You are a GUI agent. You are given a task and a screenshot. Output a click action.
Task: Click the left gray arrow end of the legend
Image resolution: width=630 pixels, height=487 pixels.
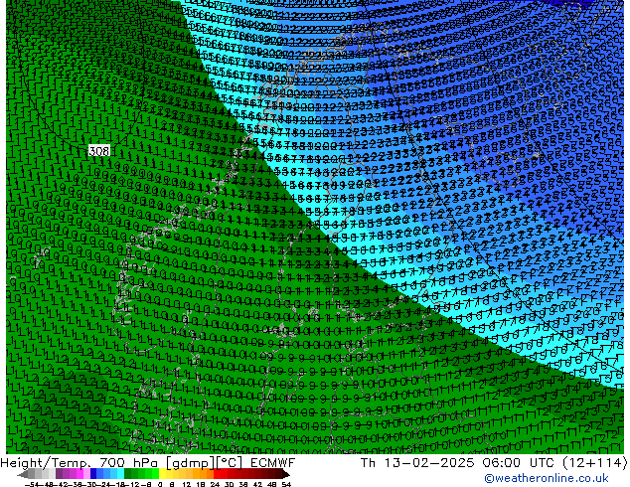click(x=23, y=474)
